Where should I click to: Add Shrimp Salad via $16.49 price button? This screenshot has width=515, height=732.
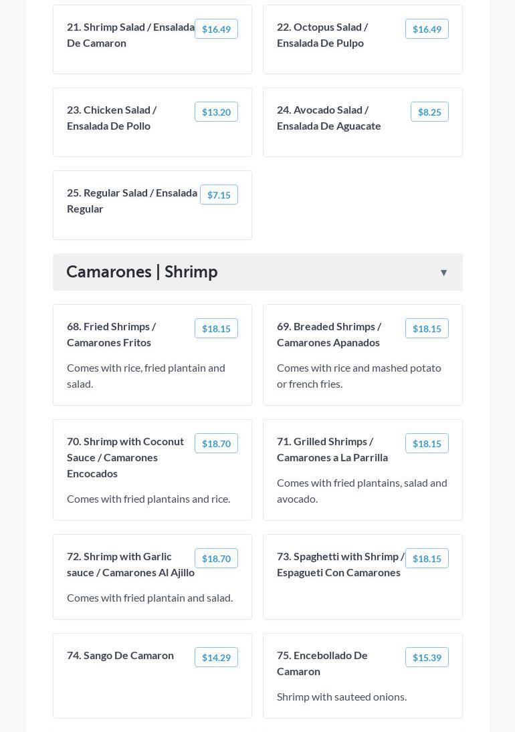pyautogui.click(x=216, y=29)
